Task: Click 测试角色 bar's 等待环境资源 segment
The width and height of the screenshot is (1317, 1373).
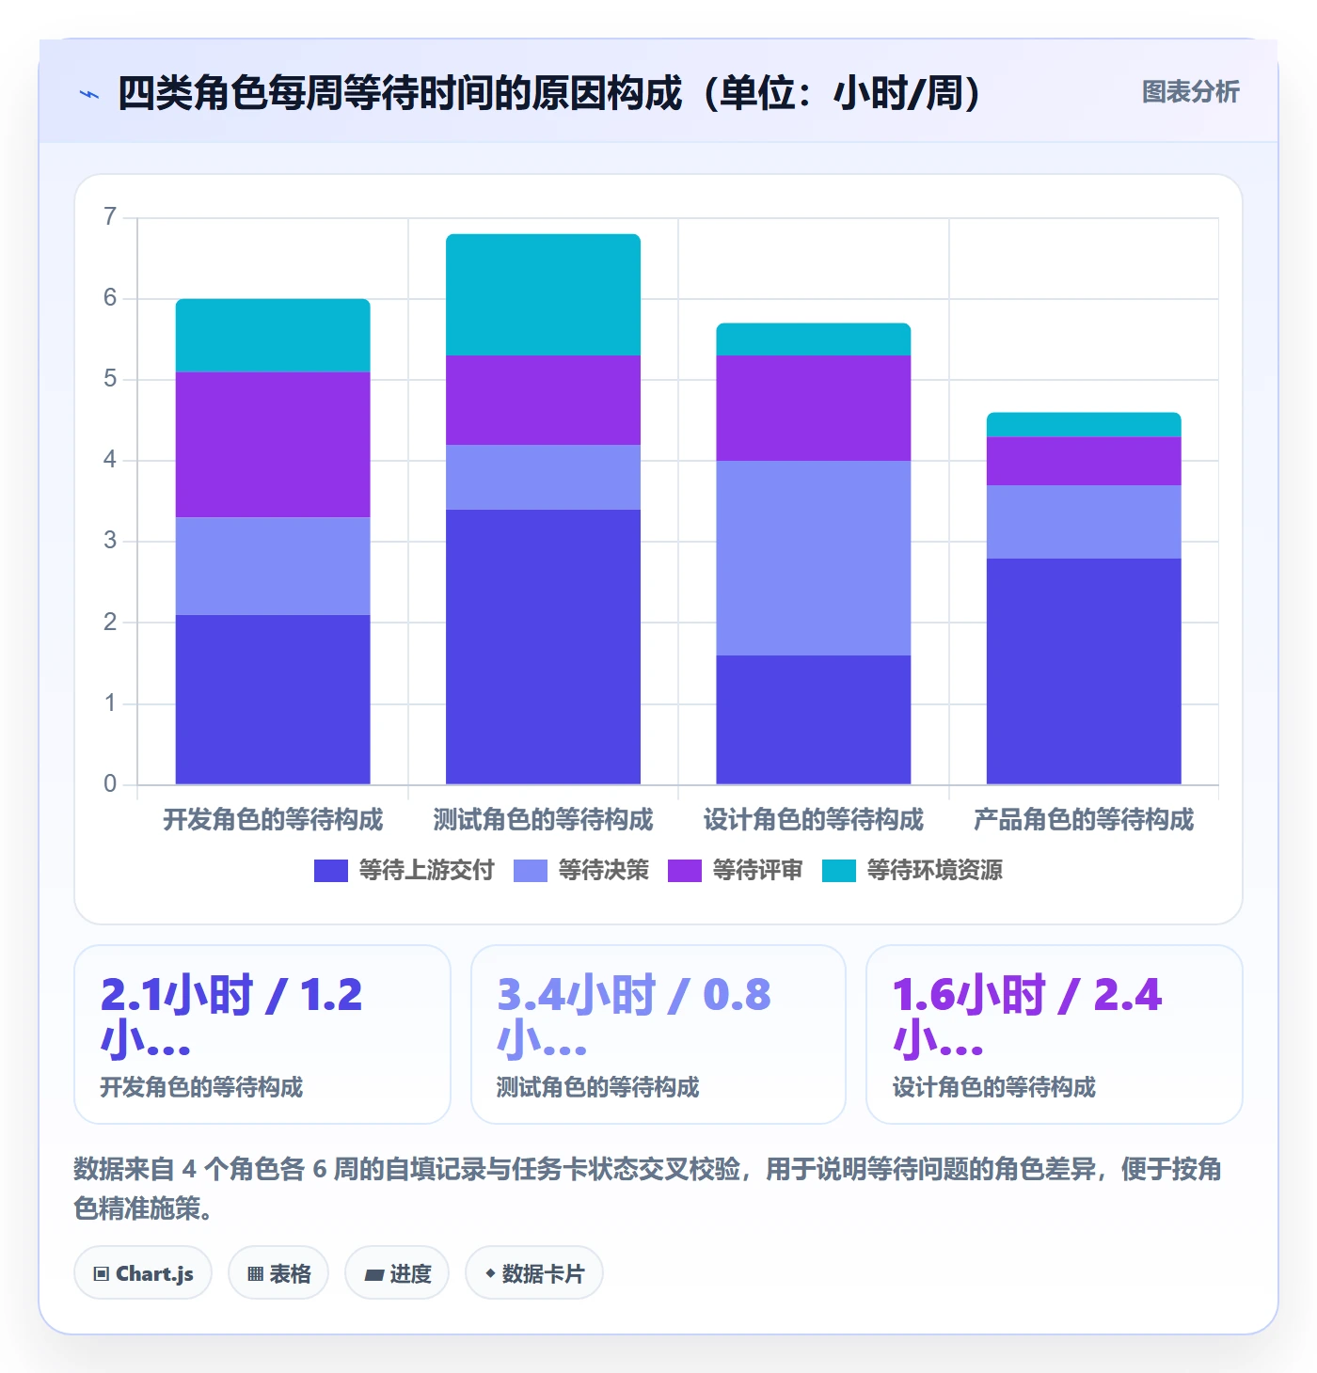Action: 543,294
